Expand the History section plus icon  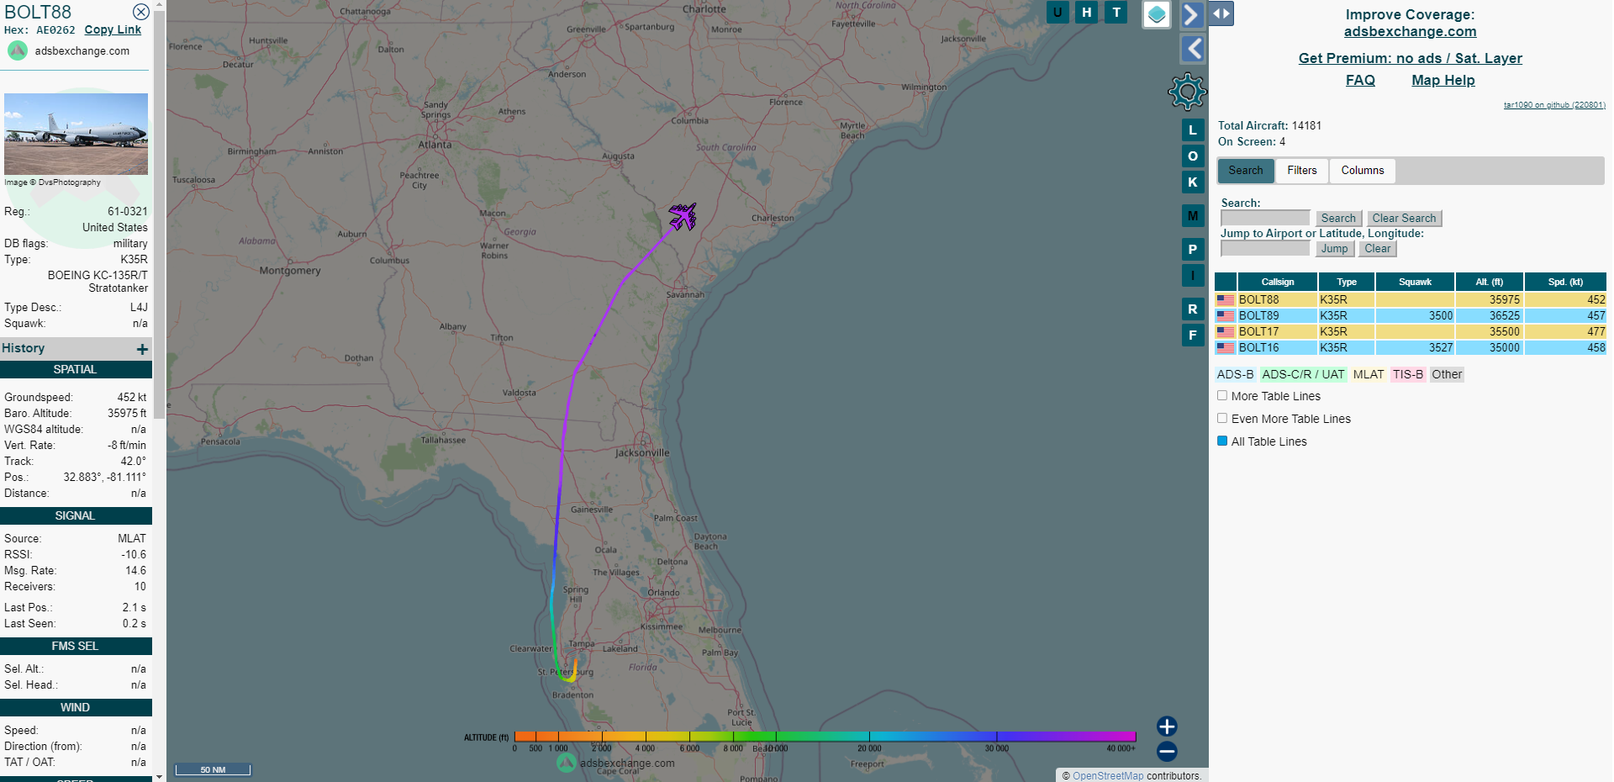pos(142,349)
